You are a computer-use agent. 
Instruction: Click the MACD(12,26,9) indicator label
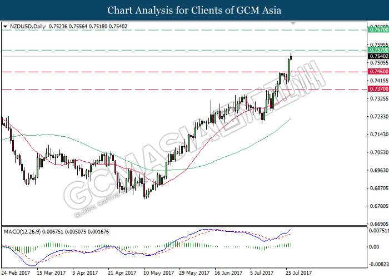tap(22, 232)
